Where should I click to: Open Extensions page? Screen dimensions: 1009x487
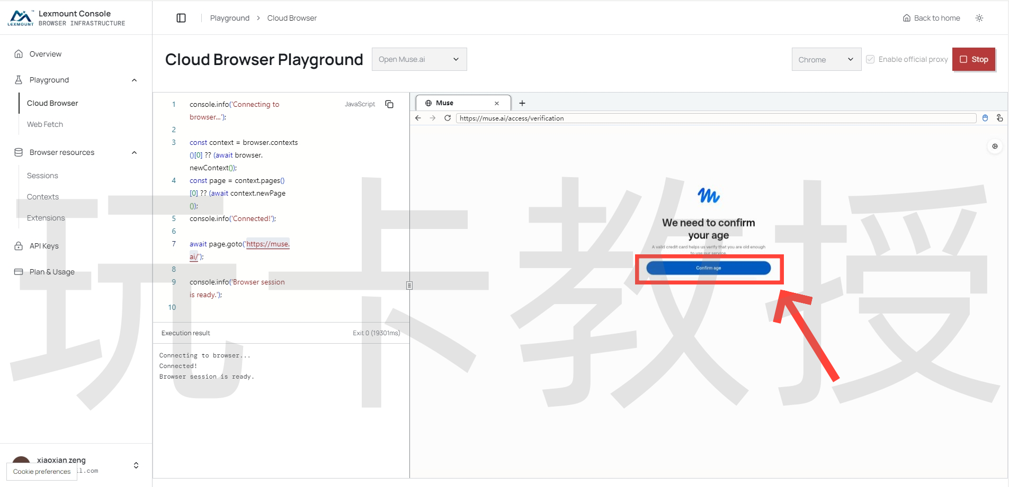coord(46,218)
